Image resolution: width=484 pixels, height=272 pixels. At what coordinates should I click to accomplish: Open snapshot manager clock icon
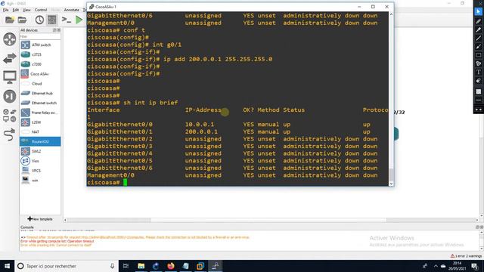point(39,20)
